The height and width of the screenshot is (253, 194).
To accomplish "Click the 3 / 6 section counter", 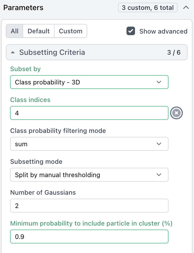I will pos(174,52).
